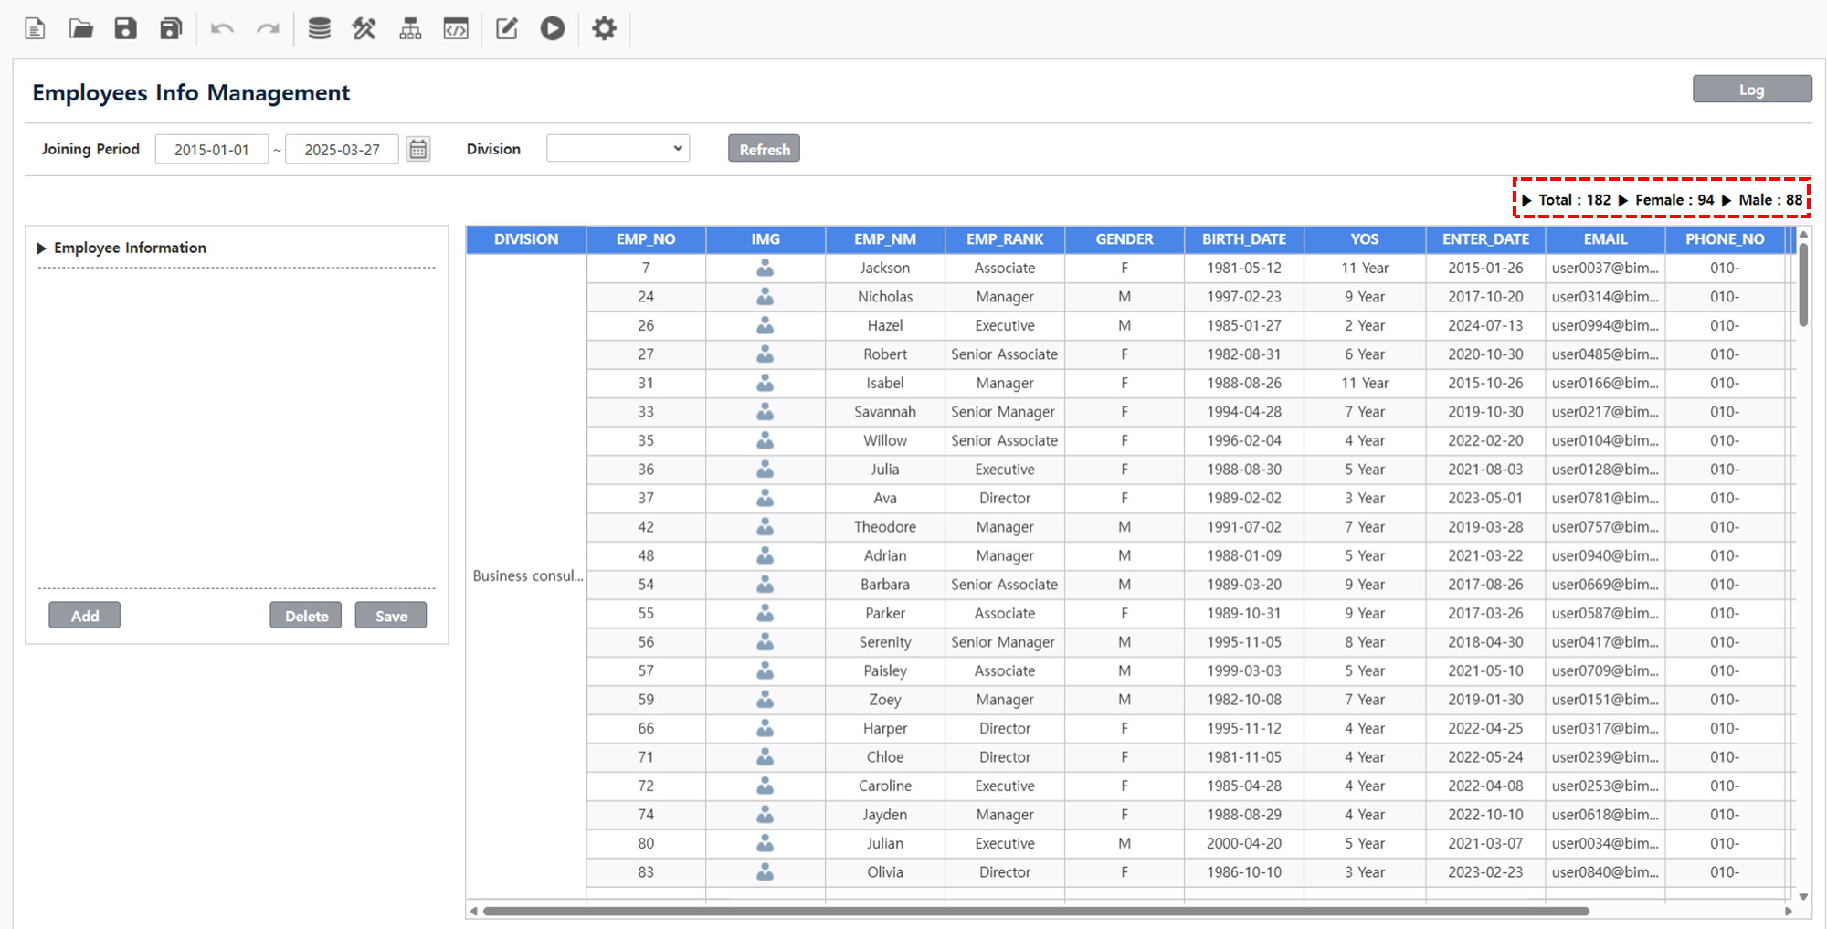1827x929 pixels.
Task: Click the avatar image in Ava's row
Action: [766, 498]
